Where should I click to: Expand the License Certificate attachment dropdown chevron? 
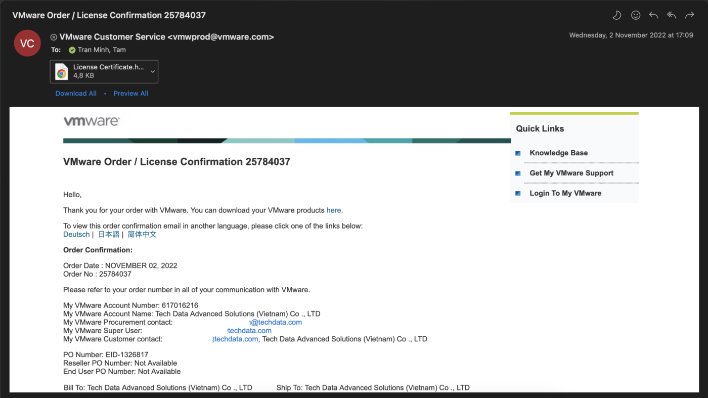pyautogui.click(x=153, y=71)
